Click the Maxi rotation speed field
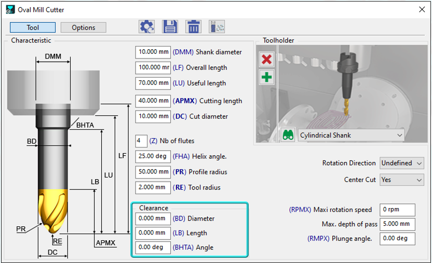The height and width of the screenshot is (263, 432). (397, 210)
